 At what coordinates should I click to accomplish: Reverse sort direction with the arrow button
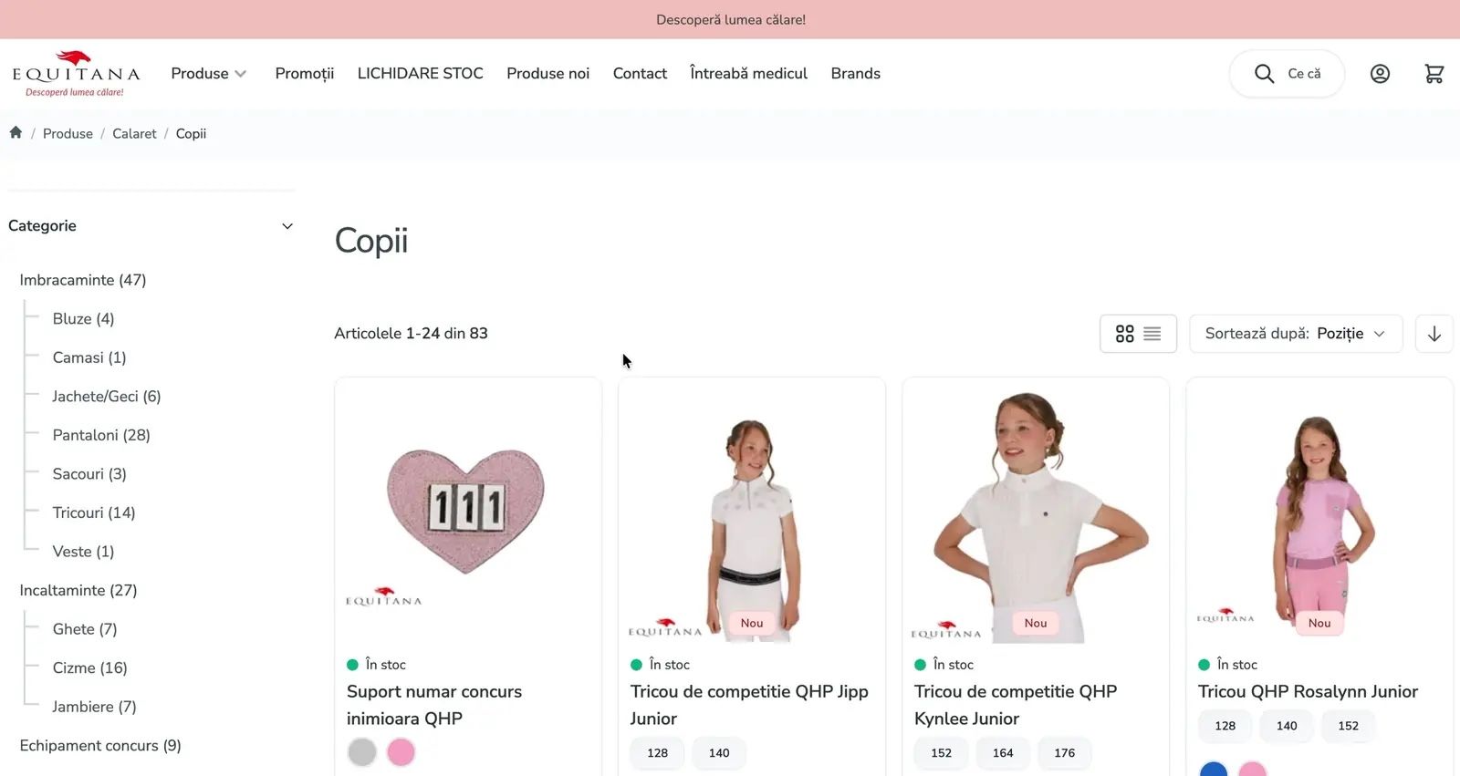[1434, 334]
